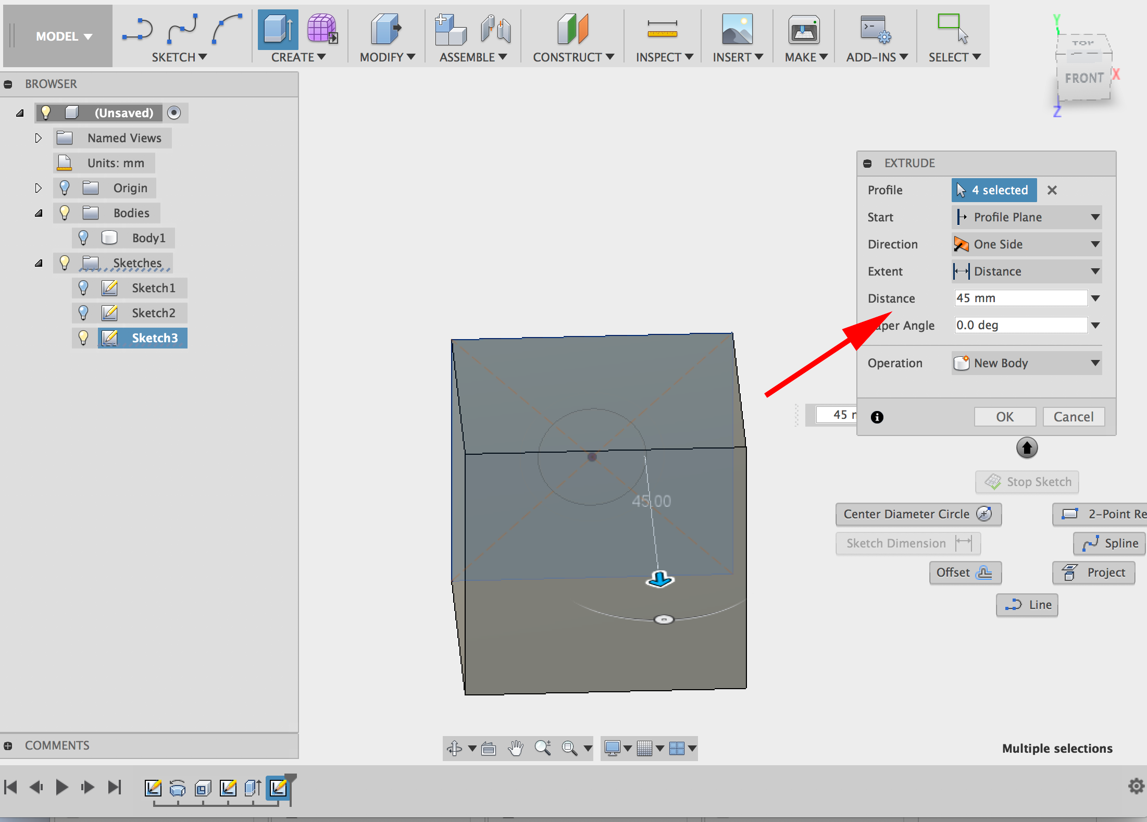1147x822 pixels.
Task: Click the Midplane construct icon
Action: click(573, 29)
